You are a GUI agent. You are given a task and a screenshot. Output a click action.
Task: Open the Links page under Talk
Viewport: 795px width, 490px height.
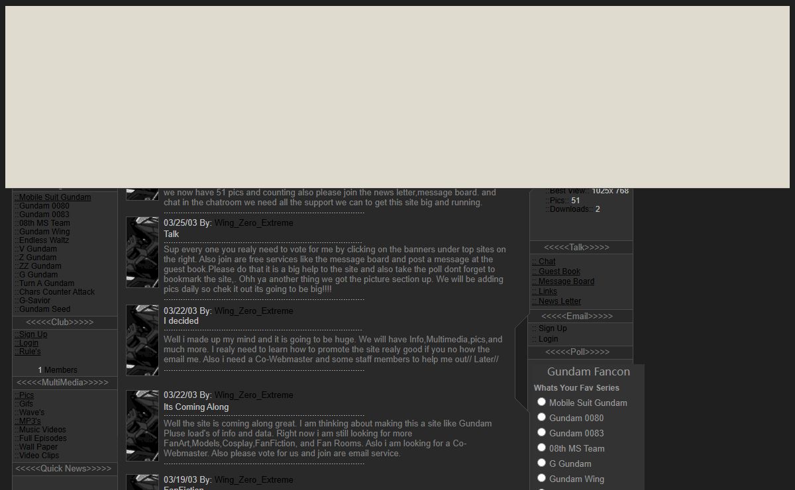click(545, 291)
